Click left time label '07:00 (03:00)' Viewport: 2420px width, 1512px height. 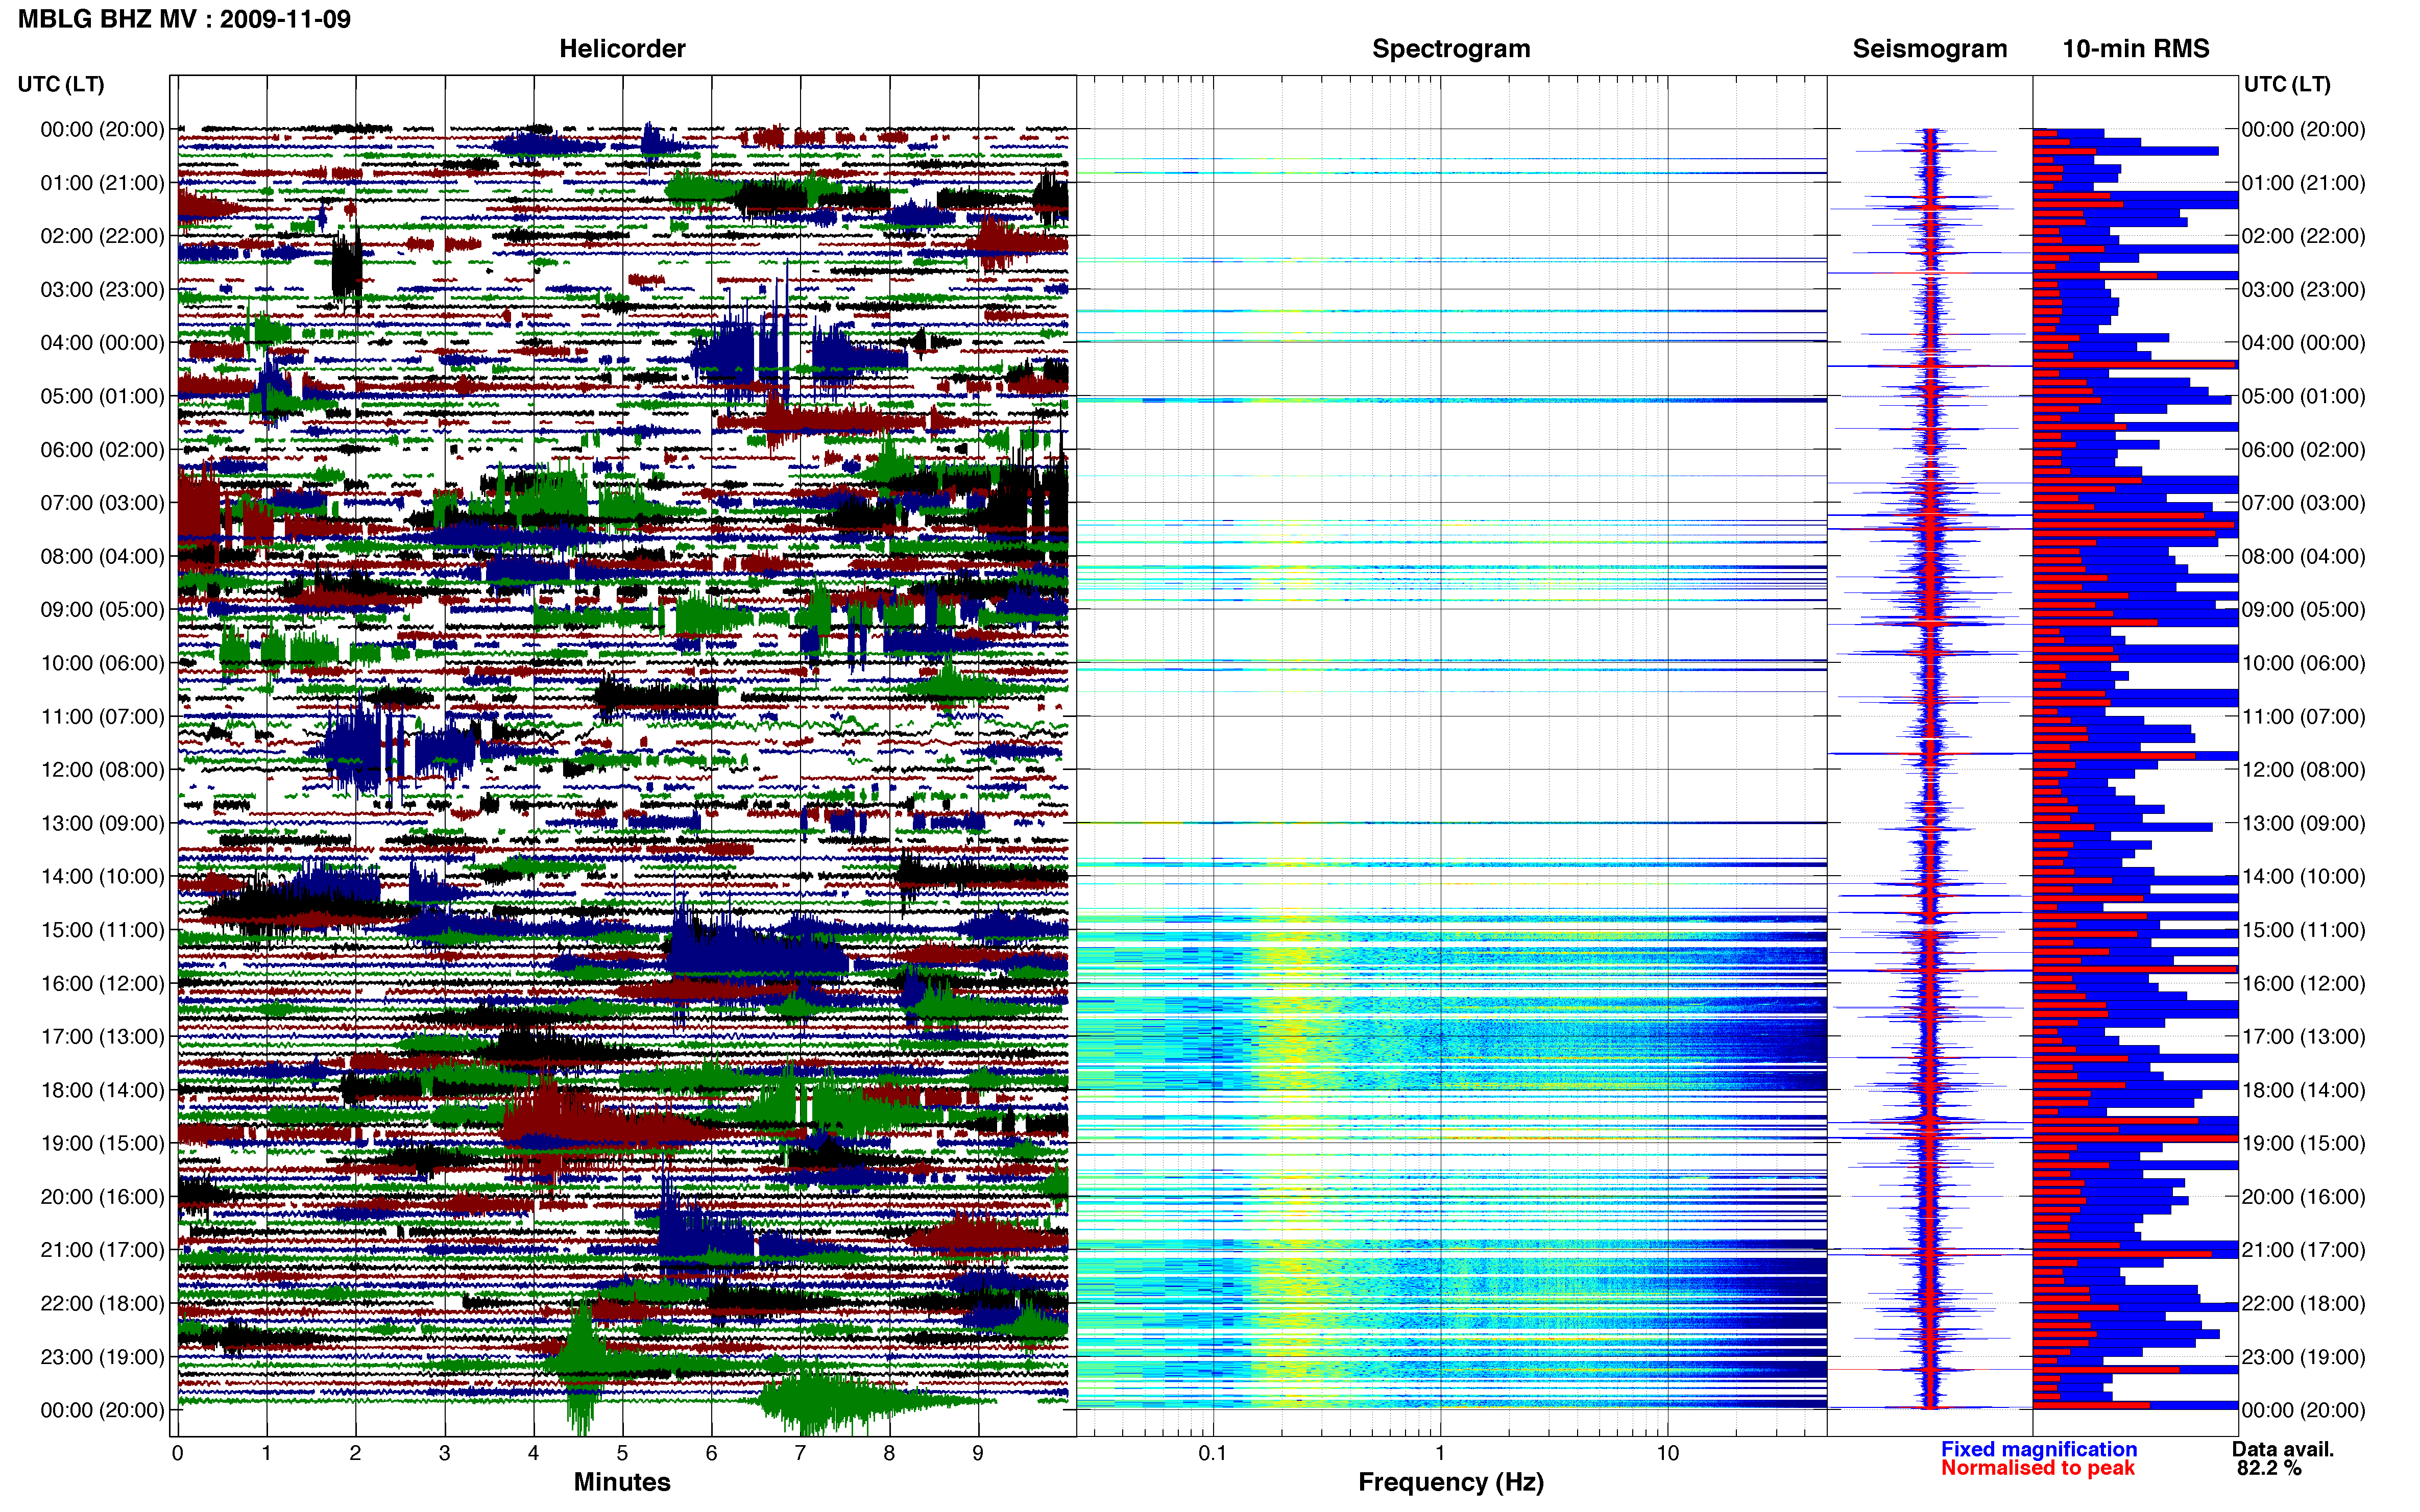(x=102, y=503)
